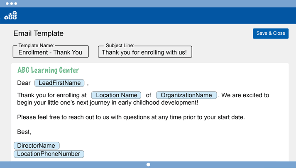Select the DirectorName merge tag
The height and width of the screenshot is (168, 296).
point(37,146)
